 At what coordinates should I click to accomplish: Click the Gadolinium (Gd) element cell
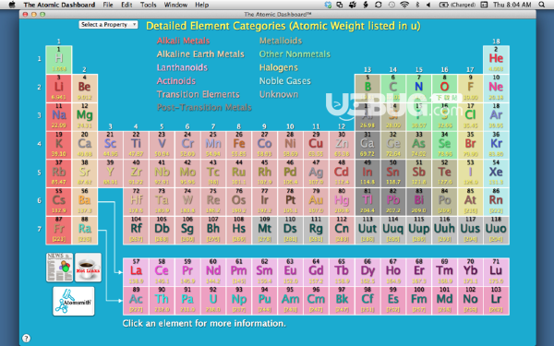[316, 272]
